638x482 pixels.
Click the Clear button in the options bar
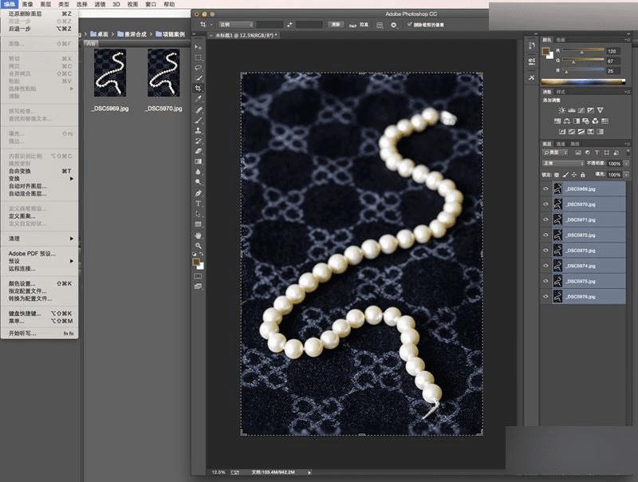coord(336,25)
